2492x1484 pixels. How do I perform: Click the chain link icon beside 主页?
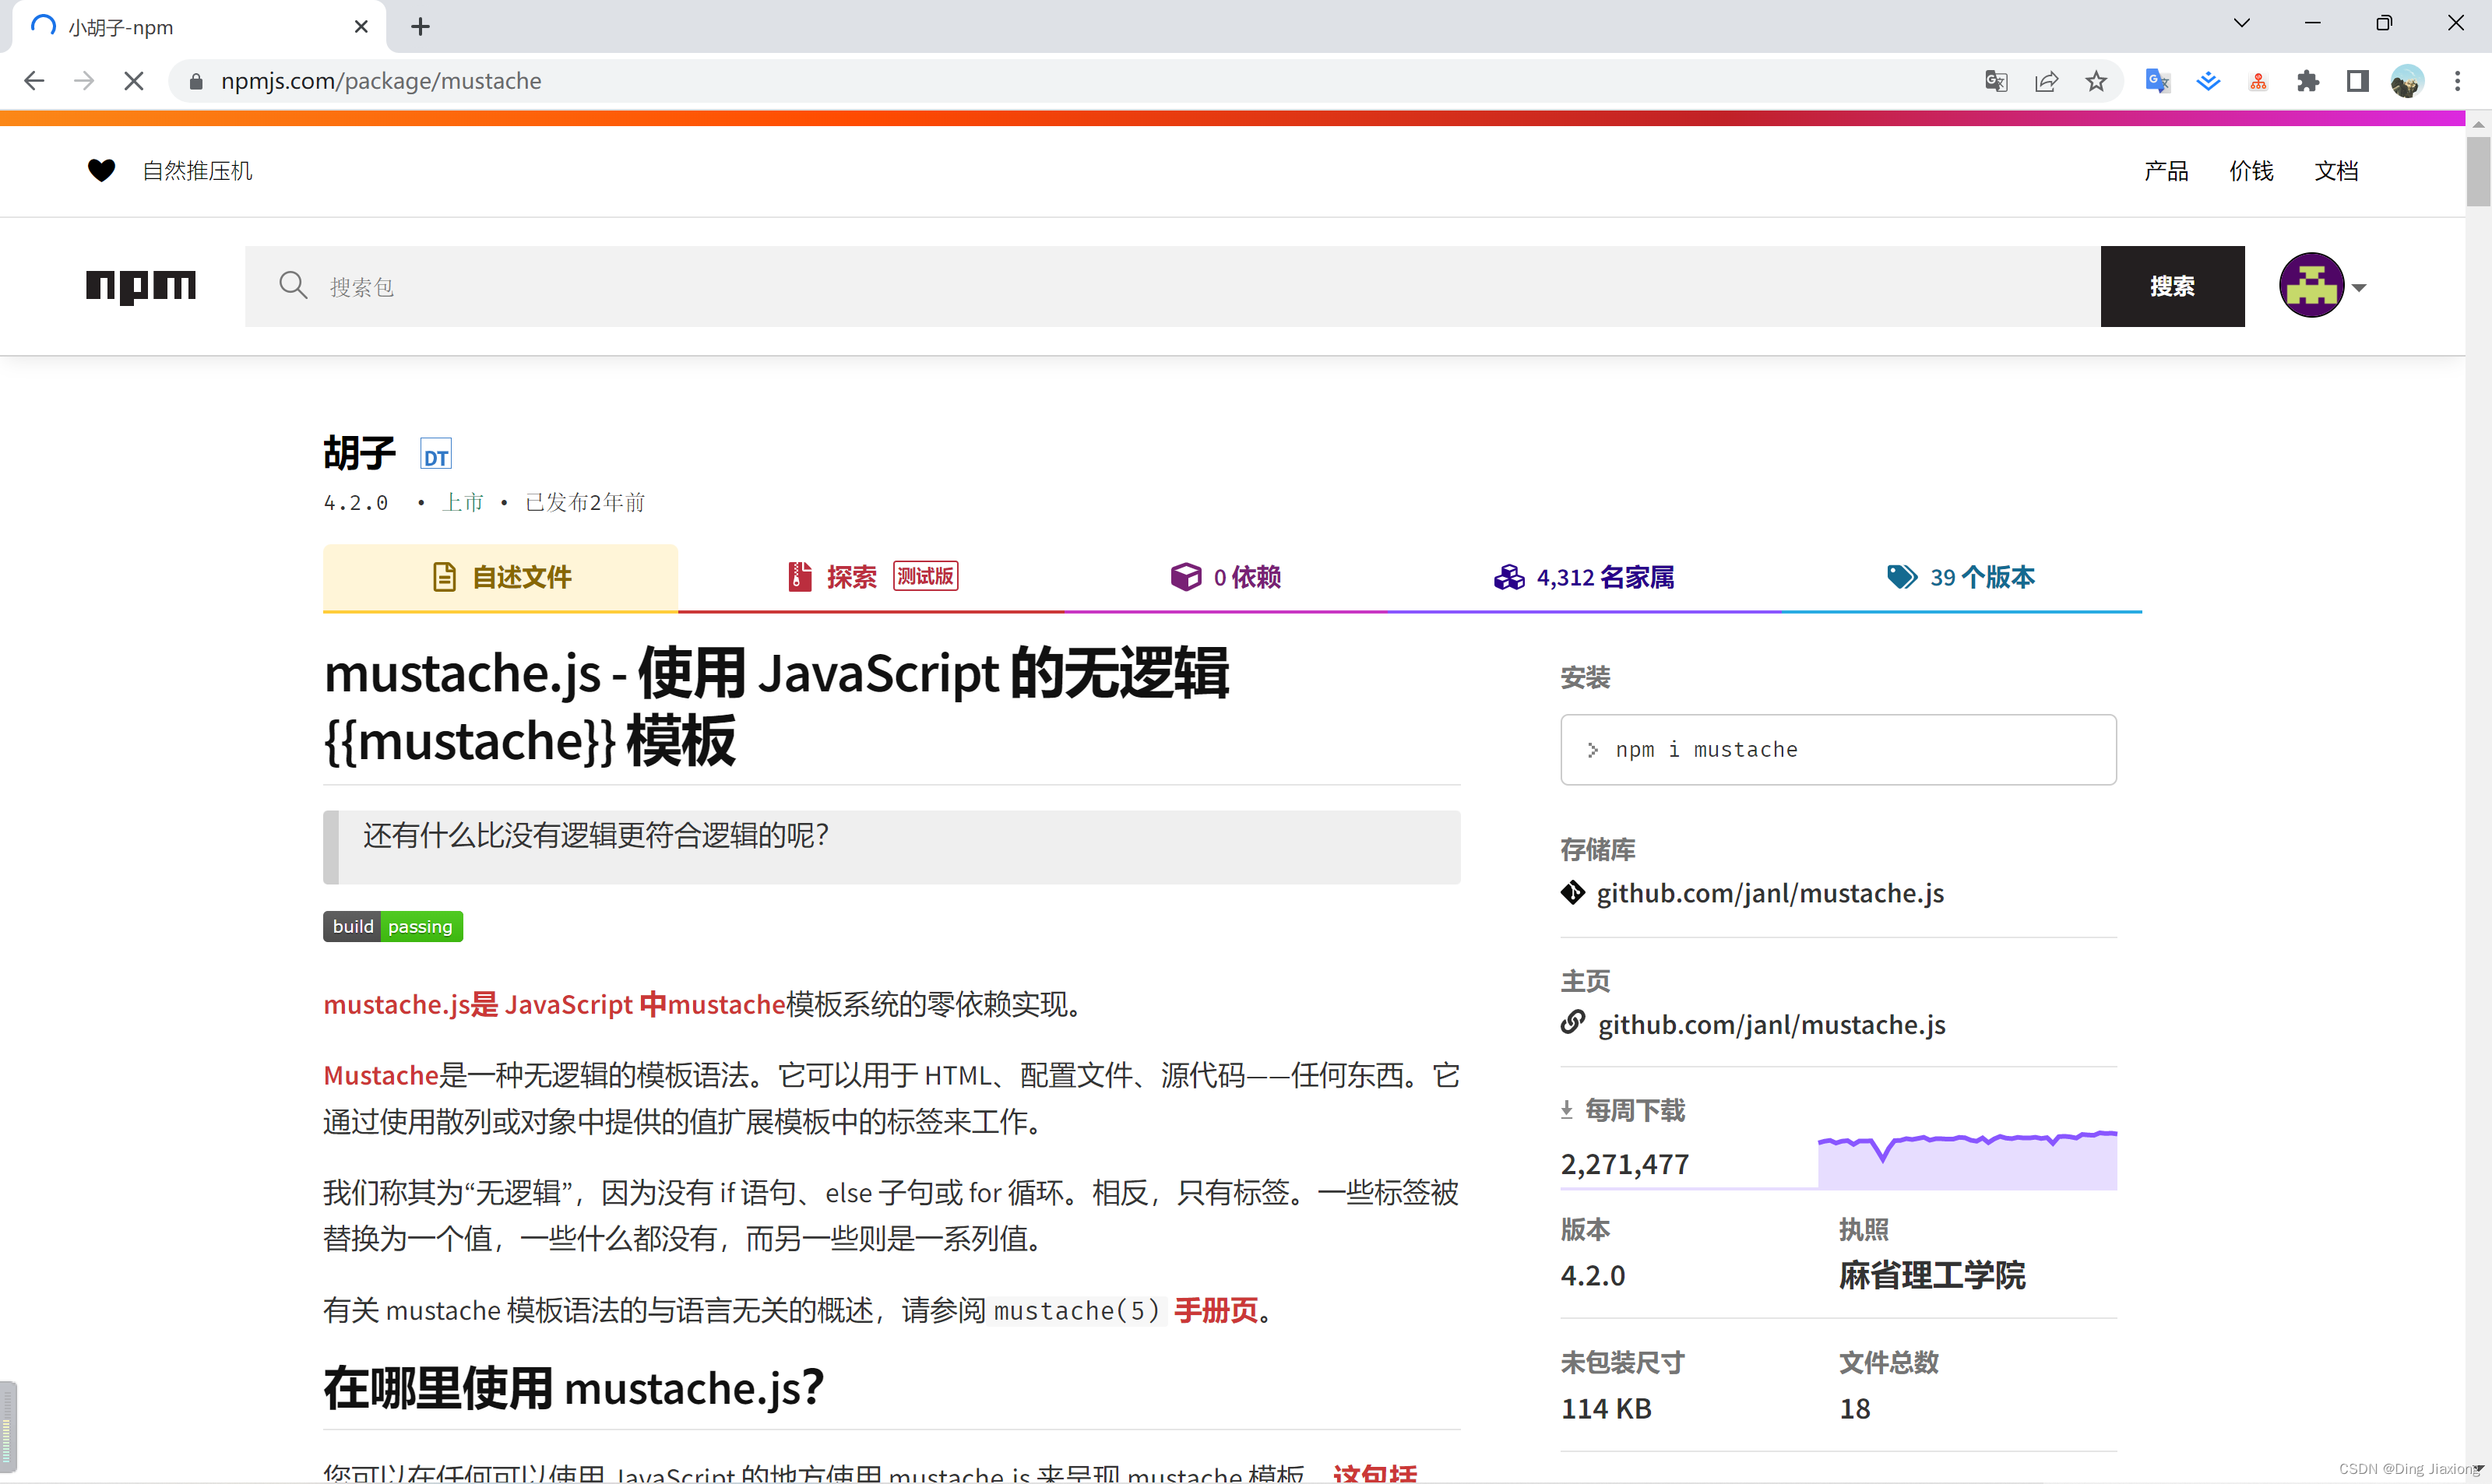[x=1573, y=1023]
